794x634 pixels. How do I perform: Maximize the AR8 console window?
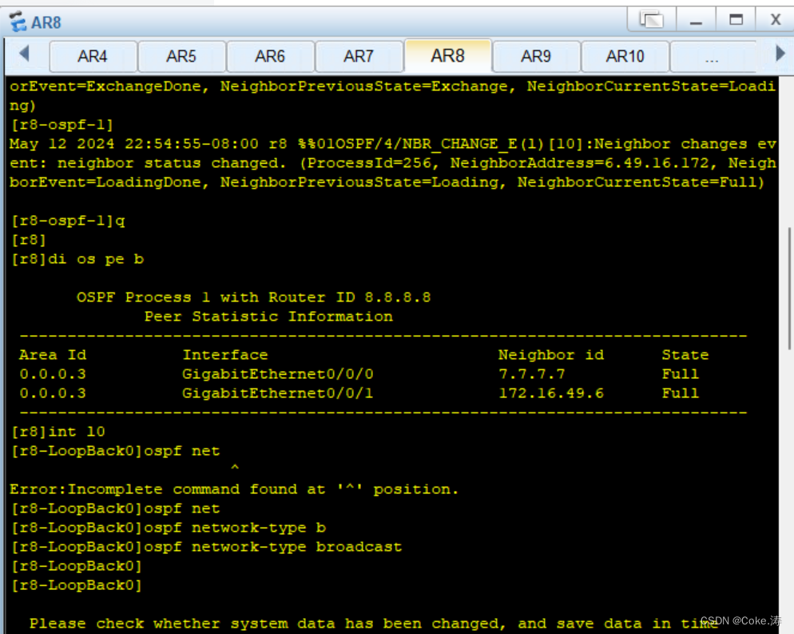(735, 21)
